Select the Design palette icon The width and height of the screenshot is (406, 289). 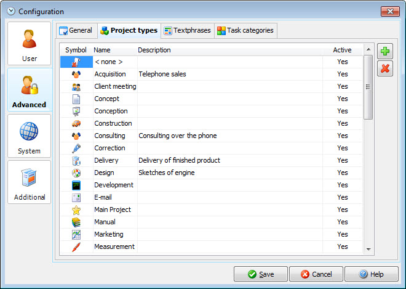pos(76,173)
